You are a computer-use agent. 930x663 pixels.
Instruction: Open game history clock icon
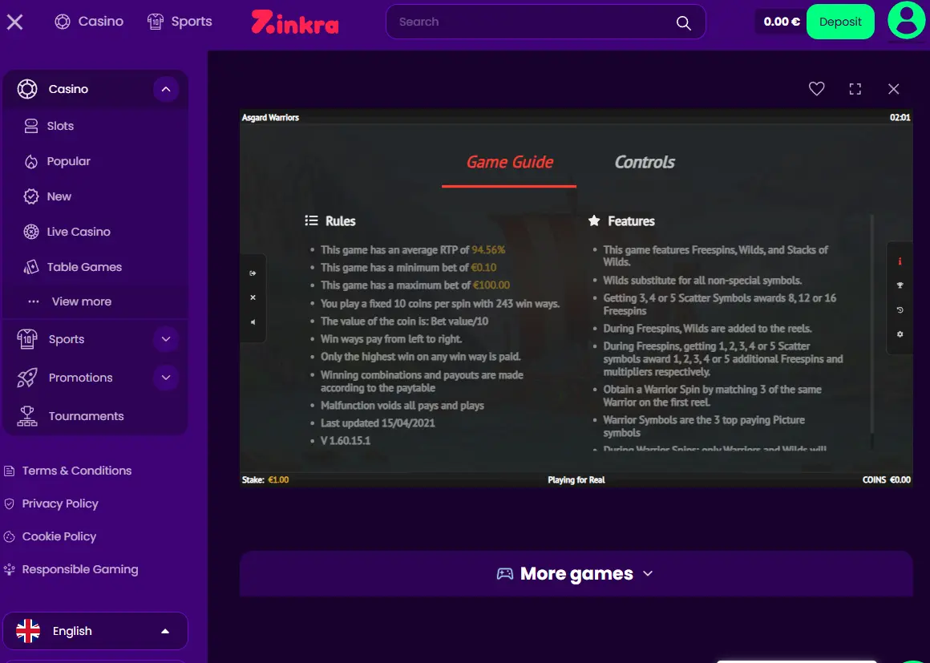900,310
